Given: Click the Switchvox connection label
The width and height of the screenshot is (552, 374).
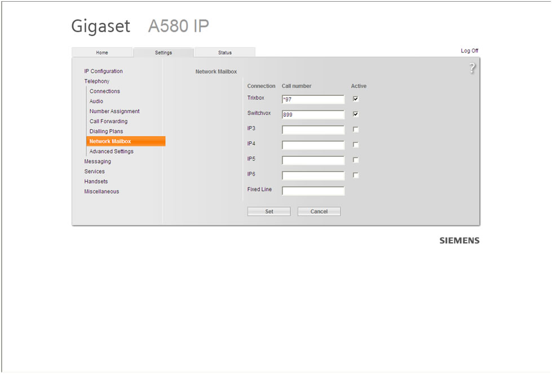Looking at the screenshot, I should tap(259, 113).
